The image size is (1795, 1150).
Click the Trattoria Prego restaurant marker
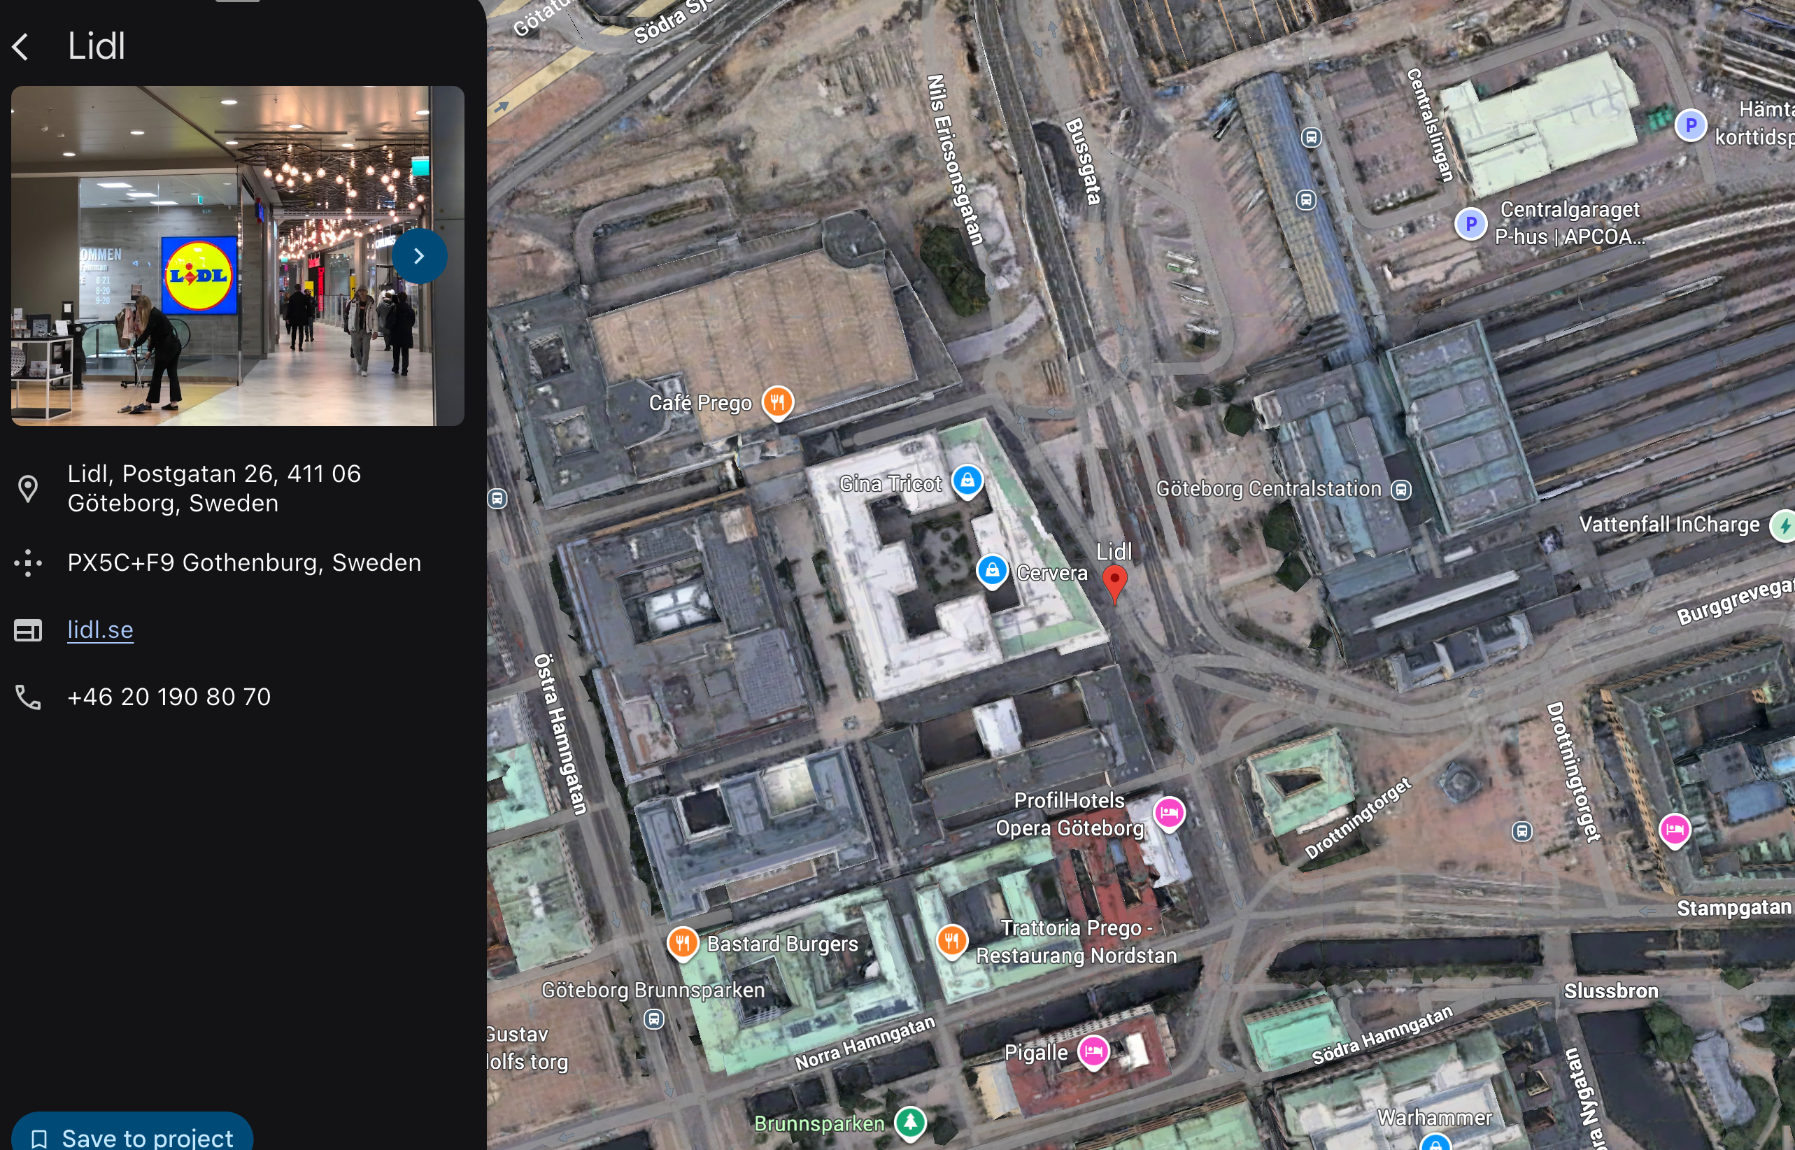pyautogui.click(x=951, y=940)
